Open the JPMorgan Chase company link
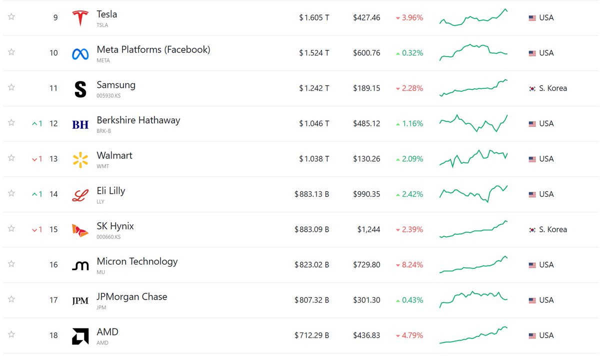The width and height of the screenshot is (600, 359). click(132, 297)
